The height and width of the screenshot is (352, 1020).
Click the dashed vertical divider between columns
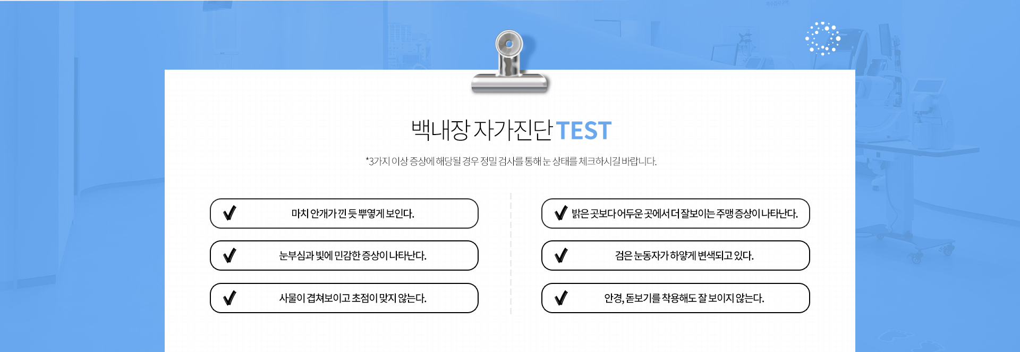pos(511,254)
